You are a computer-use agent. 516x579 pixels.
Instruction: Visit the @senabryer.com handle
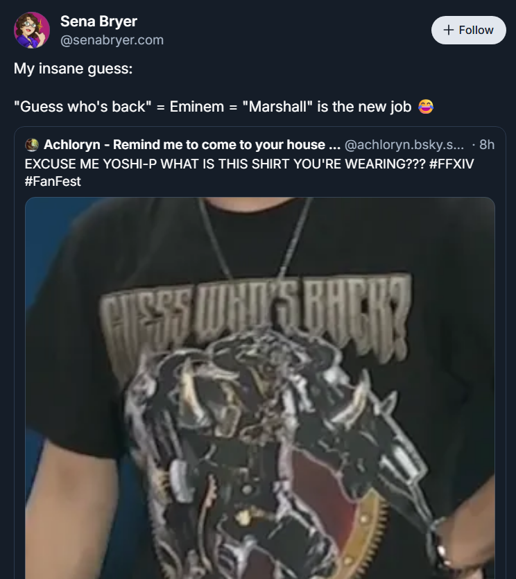pyautogui.click(x=112, y=40)
